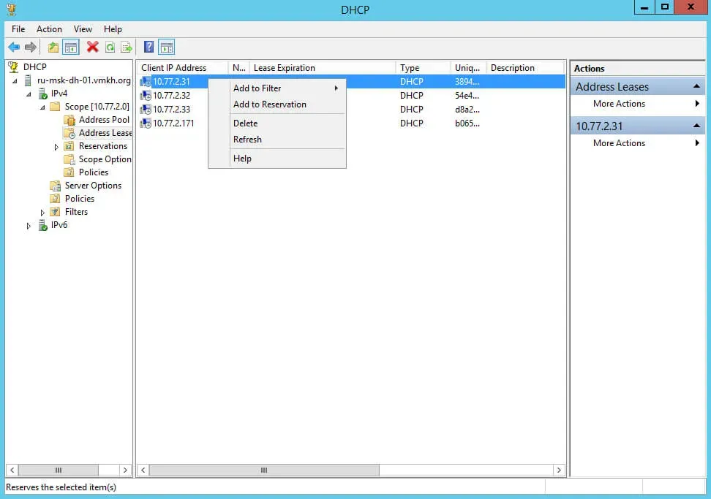
Task: Click the Address Pool folder icon
Action: coord(69,120)
